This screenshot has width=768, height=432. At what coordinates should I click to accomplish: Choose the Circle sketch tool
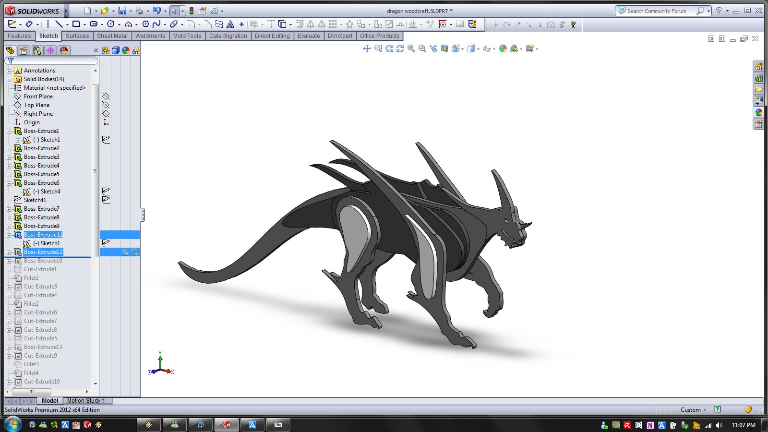pos(110,24)
